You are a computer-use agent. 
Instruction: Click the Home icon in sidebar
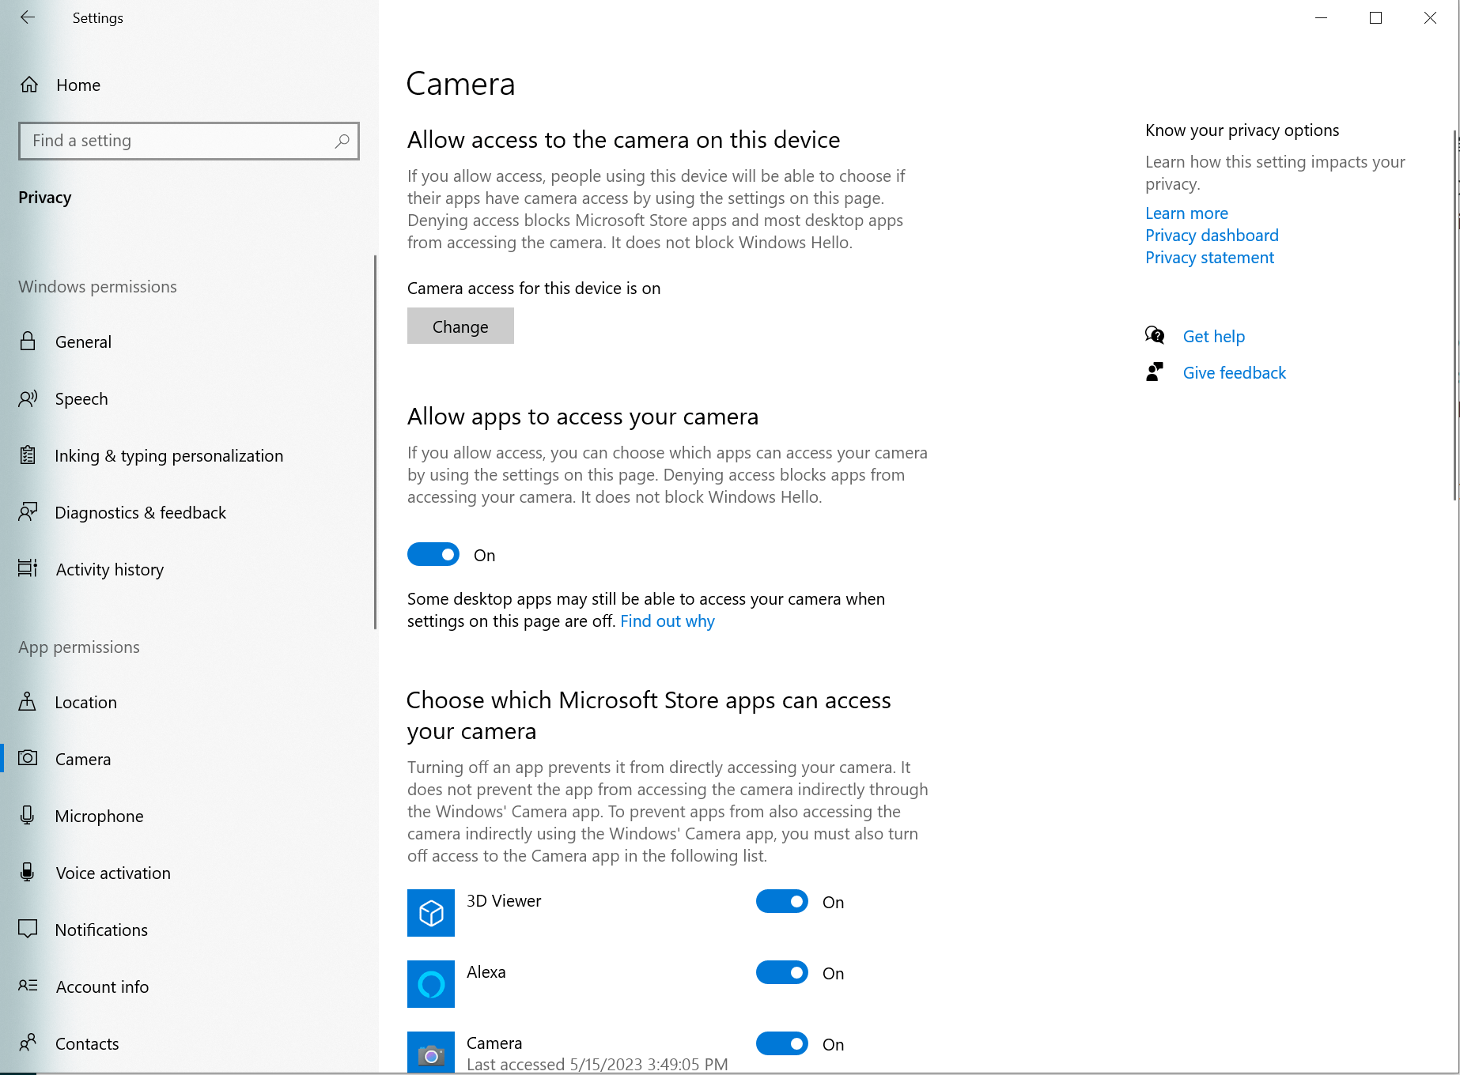tap(29, 85)
